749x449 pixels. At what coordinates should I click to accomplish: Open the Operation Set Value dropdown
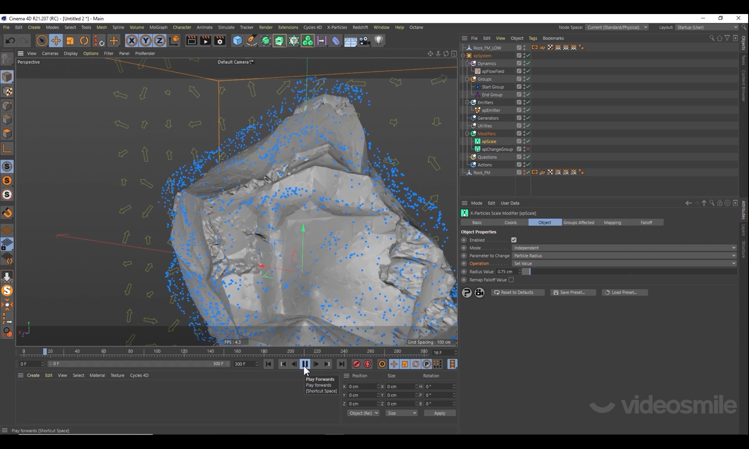point(624,263)
